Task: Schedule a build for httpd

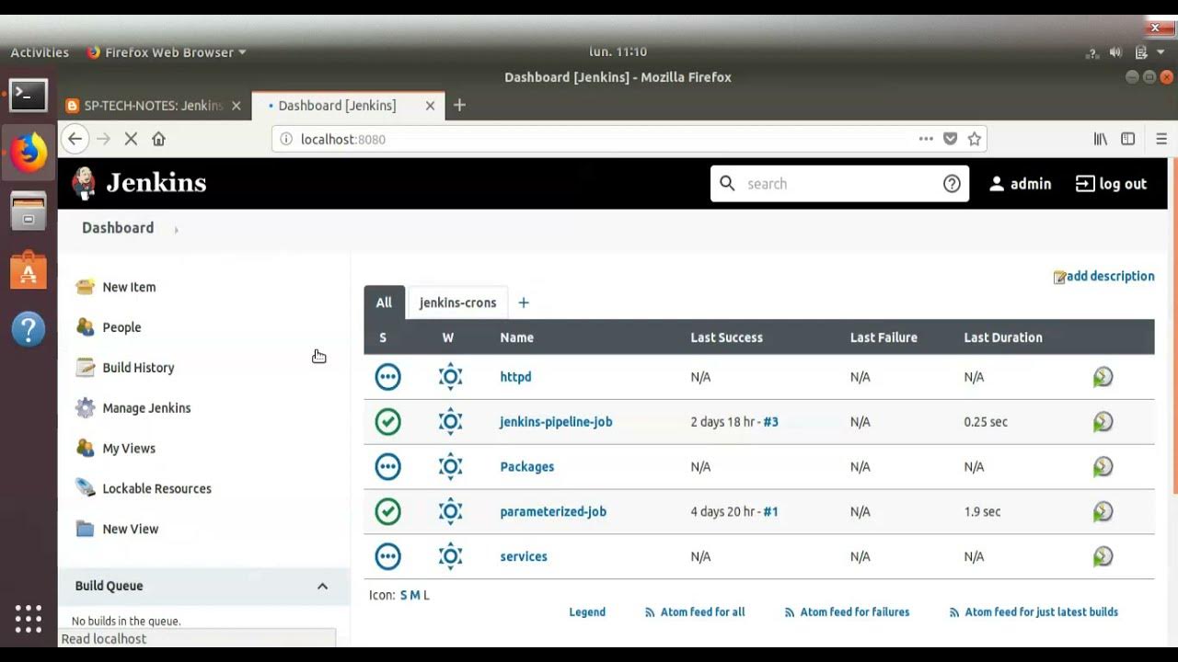Action: [x=1103, y=377]
